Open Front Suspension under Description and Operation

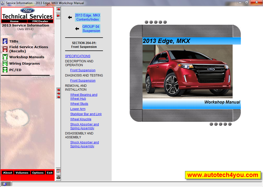click(x=83, y=70)
